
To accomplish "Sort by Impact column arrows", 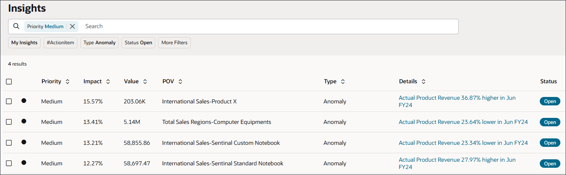I will [x=108, y=82].
